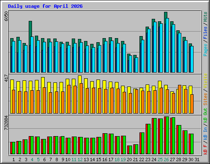
Task: Click the 417 visits axis value
Action: coord(6,78)
